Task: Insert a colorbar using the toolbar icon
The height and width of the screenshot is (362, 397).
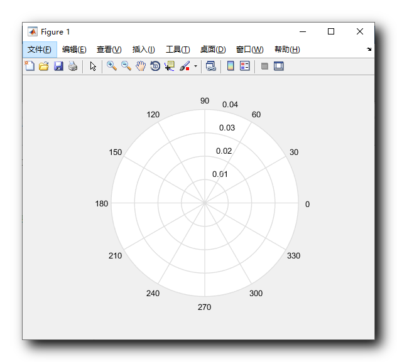Action: click(231, 66)
